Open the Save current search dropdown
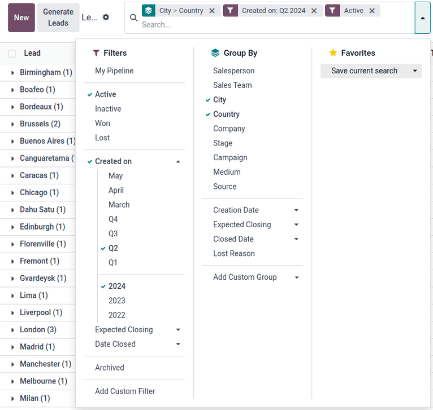 pyautogui.click(x=415, y=71)
